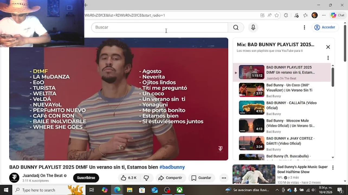Open the volume control in system tray
This screenshot has height=195, width=348.
[313, 190]
